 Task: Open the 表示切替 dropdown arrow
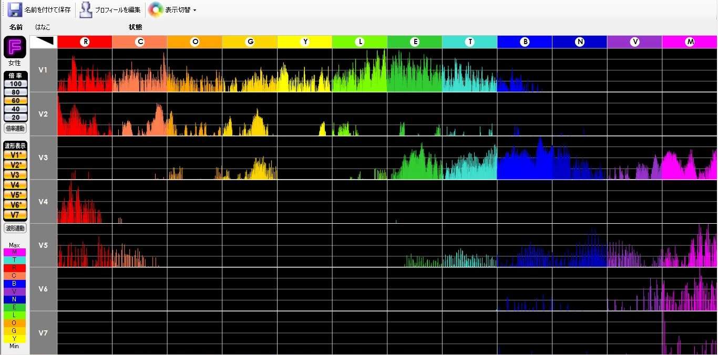pyautogui.click(x=194, y=10)
